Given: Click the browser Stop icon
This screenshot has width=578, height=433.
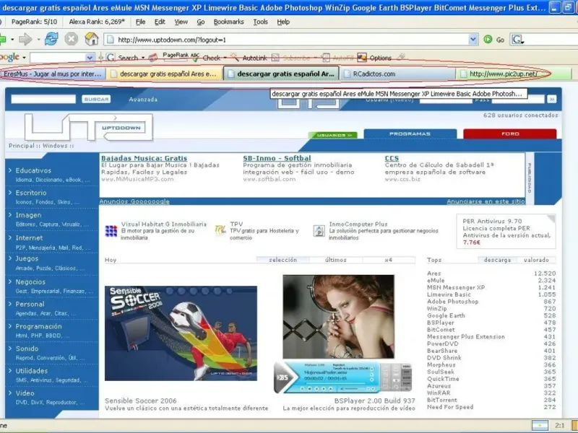Looking at the screenshot, I should pyautogui.click(x=72, y=39).
